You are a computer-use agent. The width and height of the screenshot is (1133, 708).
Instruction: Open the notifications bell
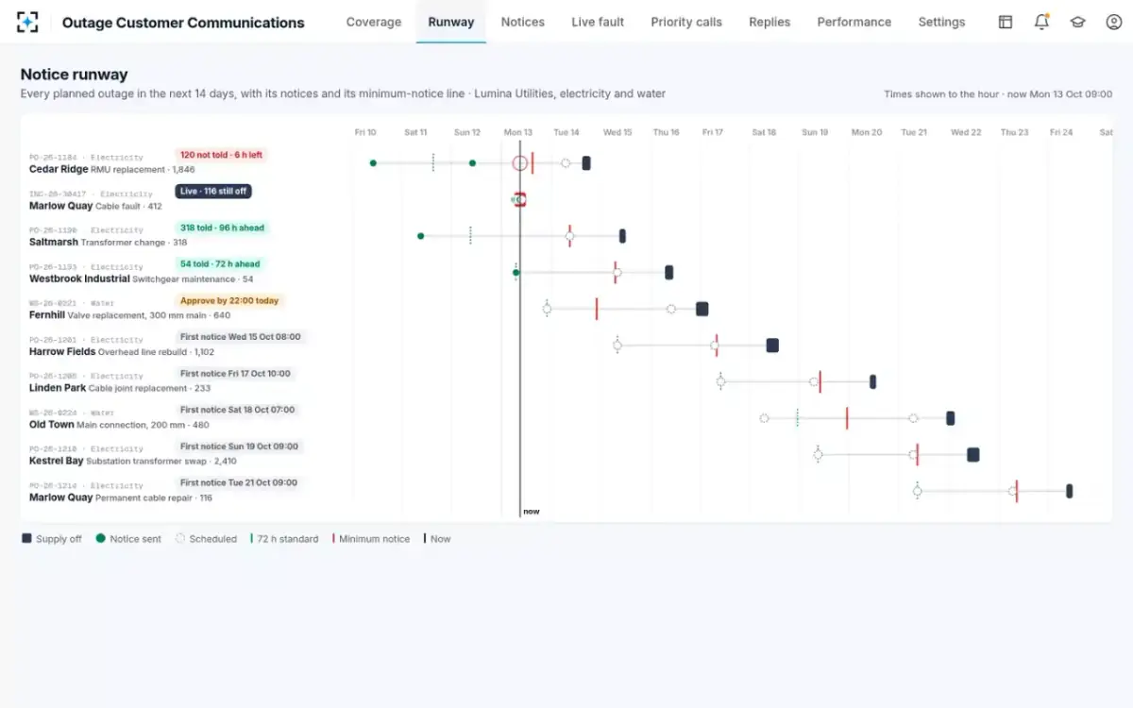click(1041, 22)
